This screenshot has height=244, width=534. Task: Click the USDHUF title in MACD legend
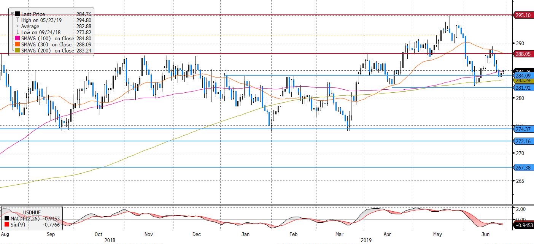(x=33, y=212)
